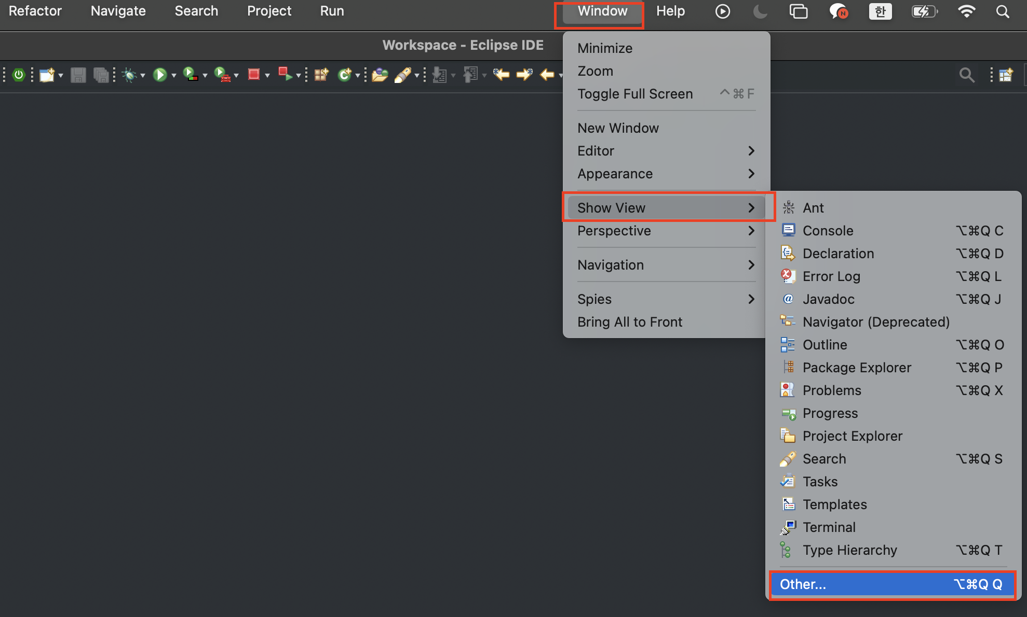1027x617 pixels.
Task: Open the Ant view
Action: [x=893, y=208]
